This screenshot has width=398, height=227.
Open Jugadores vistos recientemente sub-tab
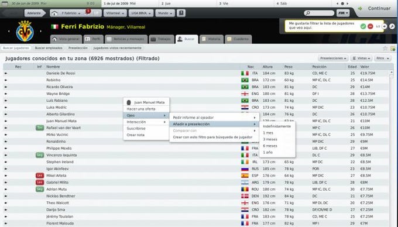(x=117, y=48)
